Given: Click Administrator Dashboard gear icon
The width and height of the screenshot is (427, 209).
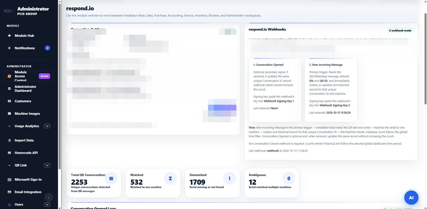Looking at the screenshot, I should click(x=9, y=89).
